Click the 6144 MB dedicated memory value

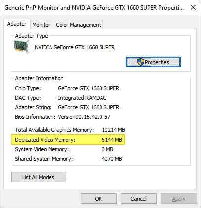click(112, 140)
